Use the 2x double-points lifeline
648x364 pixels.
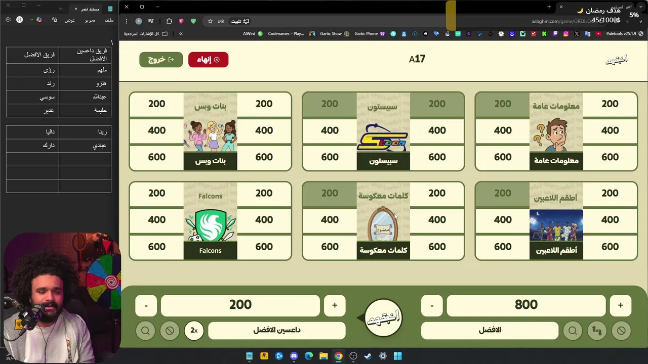[194, 331]
